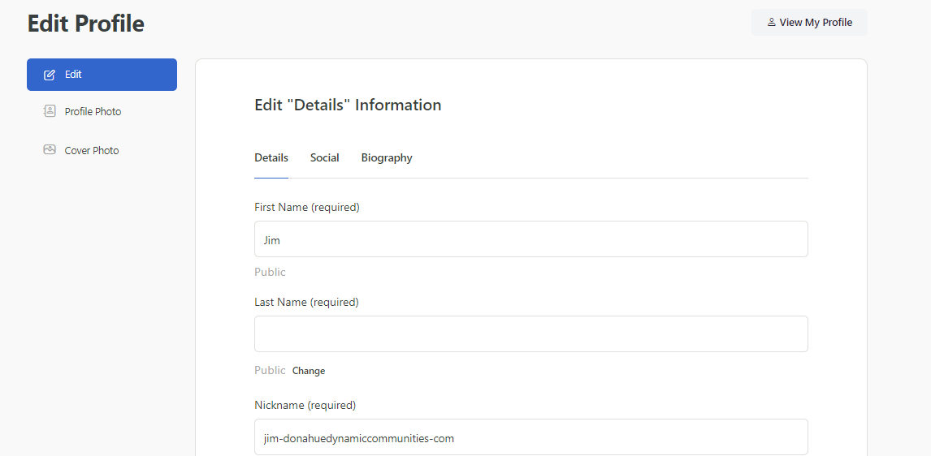Screen dimensions: 931x456
Task: Click the View My Profile button
Action: coord(809,23)
